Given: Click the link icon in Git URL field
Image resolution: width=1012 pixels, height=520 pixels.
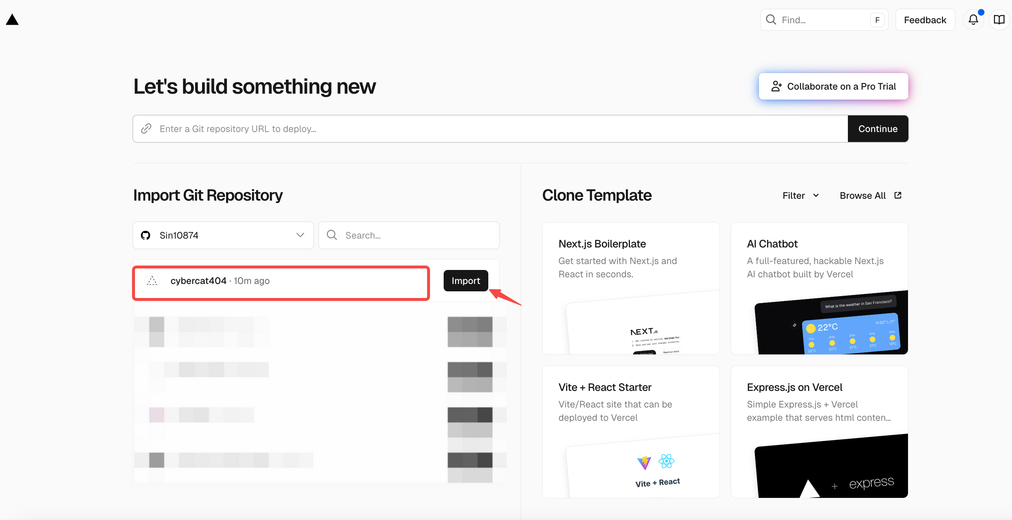Looking at the screenshot, I should point(146,129).
